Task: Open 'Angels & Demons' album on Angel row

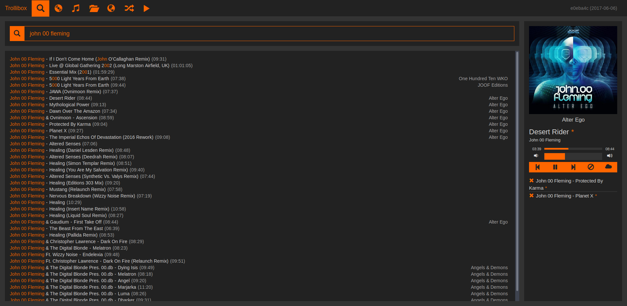Action: pyautogui.click(x=489, y=281)
